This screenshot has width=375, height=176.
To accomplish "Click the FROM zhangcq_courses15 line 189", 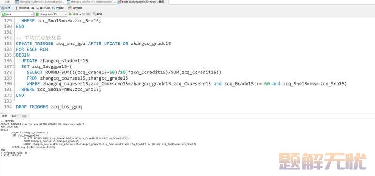I will pyautogui.click(x=77, y=78).
